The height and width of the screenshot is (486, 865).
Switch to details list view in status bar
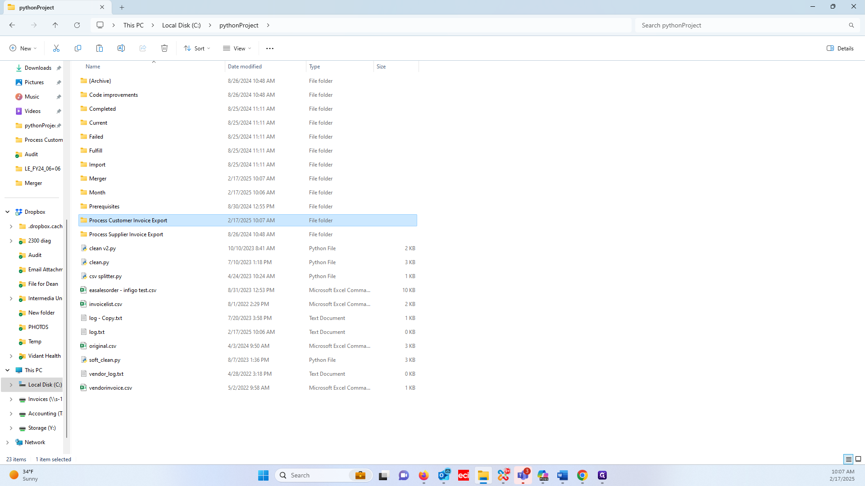click(x=848, y=459)
